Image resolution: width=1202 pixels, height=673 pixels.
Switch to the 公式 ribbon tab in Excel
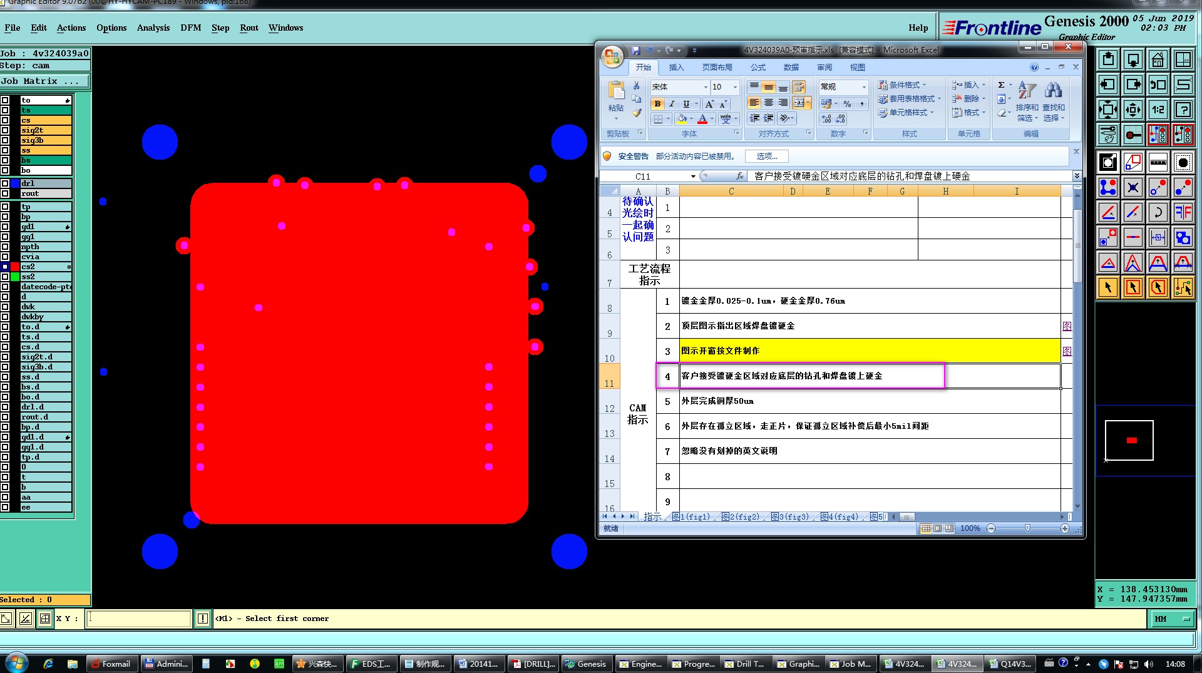[758, 68]
